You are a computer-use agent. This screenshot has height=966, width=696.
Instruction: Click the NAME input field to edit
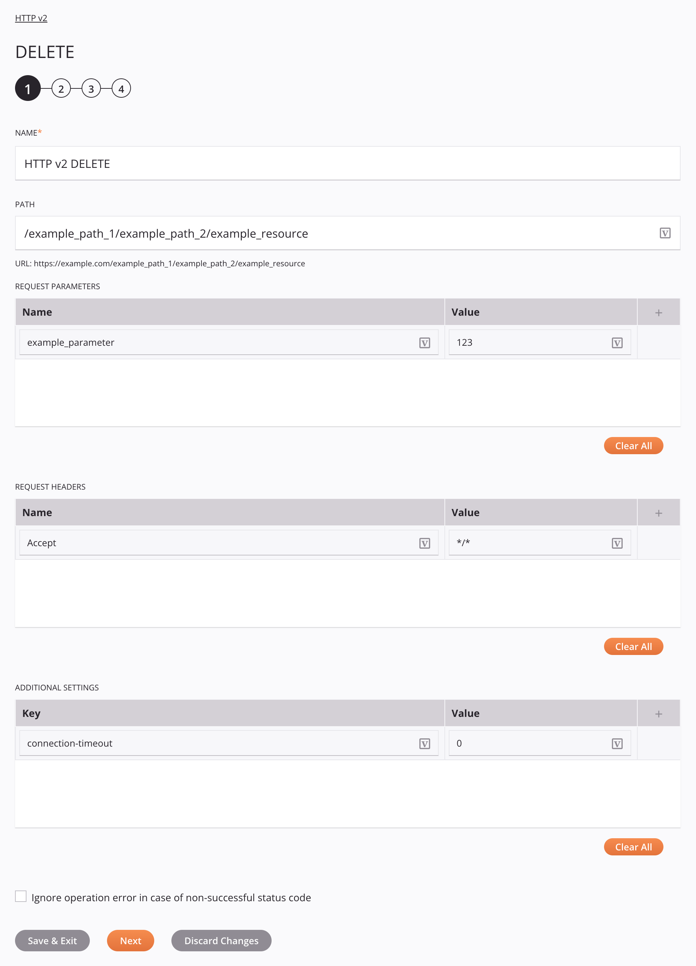(347, 163)
